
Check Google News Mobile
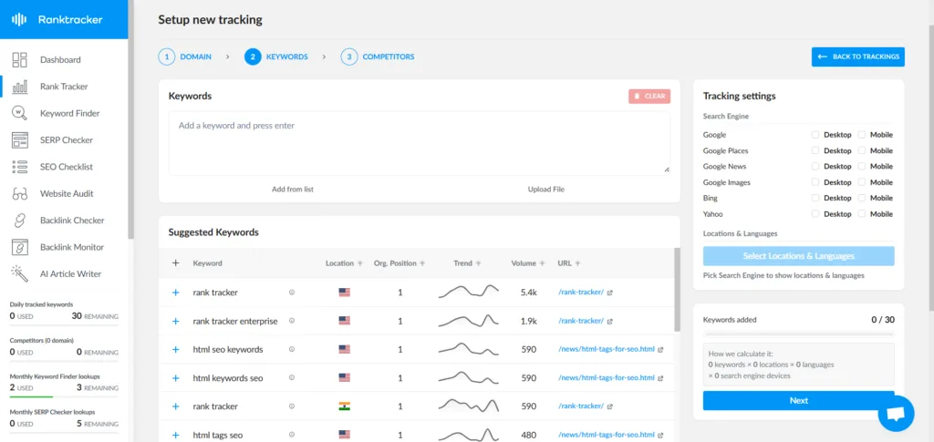862,167
